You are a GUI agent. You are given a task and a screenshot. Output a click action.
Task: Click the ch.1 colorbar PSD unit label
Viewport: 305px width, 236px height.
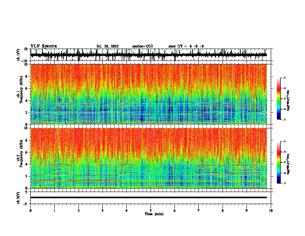tap(288, 101)
